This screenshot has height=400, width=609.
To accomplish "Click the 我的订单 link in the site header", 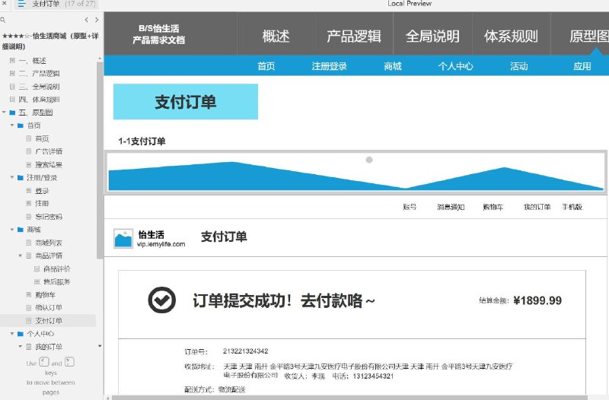I will click(537, 207).
